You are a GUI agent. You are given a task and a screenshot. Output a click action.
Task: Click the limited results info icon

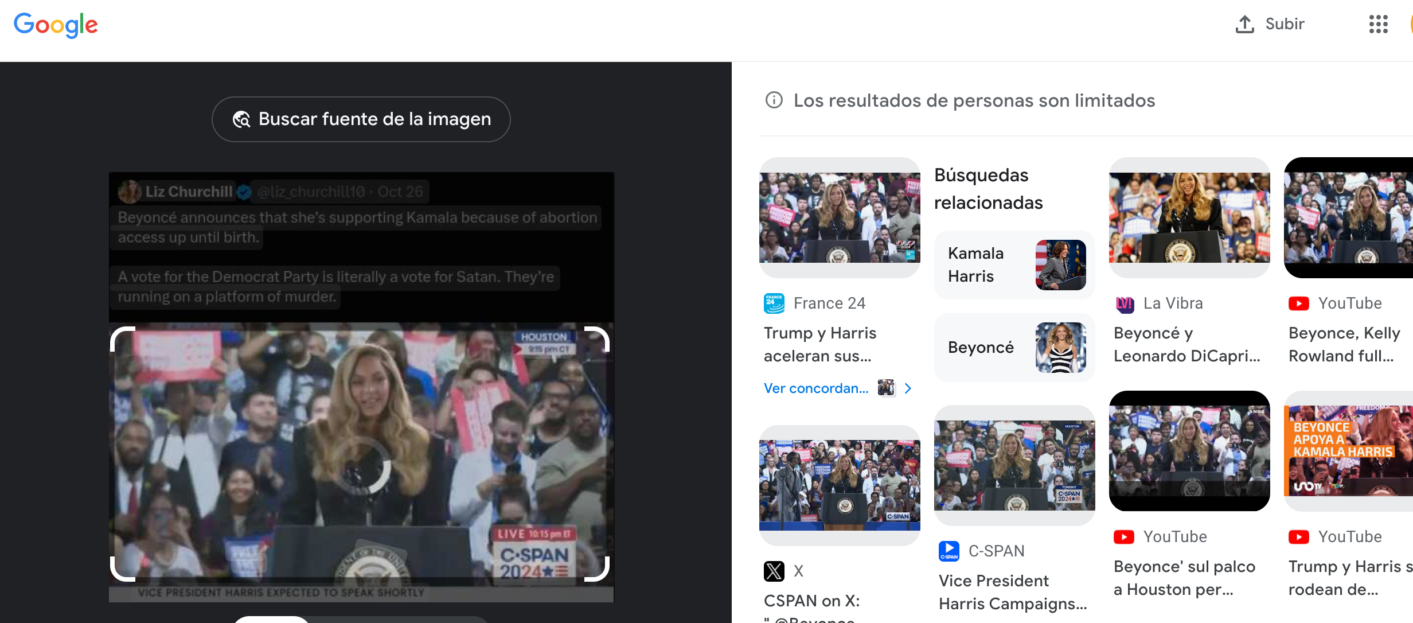click(x=774, y=100)
